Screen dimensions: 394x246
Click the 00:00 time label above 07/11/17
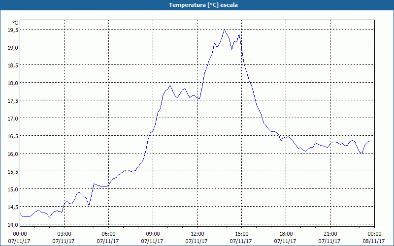[20, 234]
